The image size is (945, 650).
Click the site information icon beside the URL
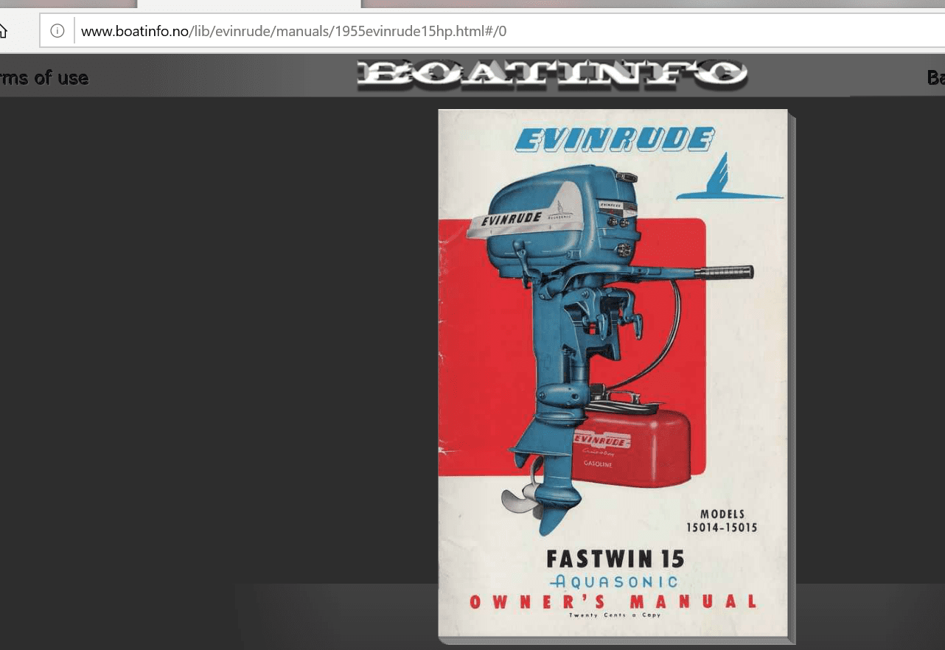pyautogui.click(x=57, y=32)
